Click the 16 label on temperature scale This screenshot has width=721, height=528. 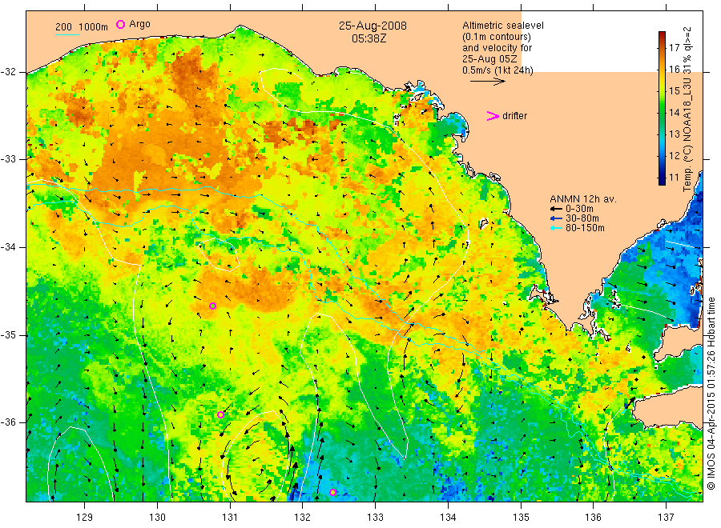pyautogui.click(x=674, y=70)
